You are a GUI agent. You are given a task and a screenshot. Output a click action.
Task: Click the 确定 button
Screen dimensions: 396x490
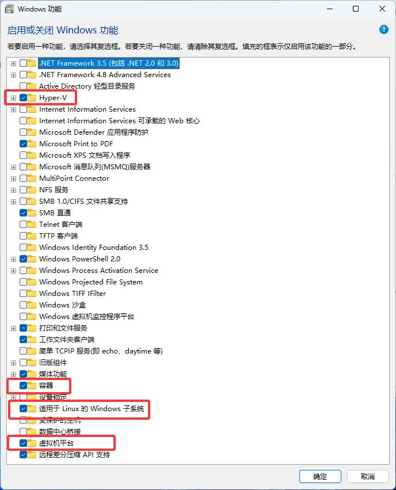[320, 476]
